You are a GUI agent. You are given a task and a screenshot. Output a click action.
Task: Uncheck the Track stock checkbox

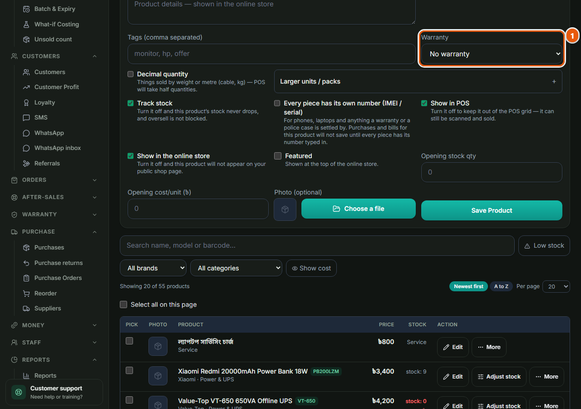(x=131, y=103)
